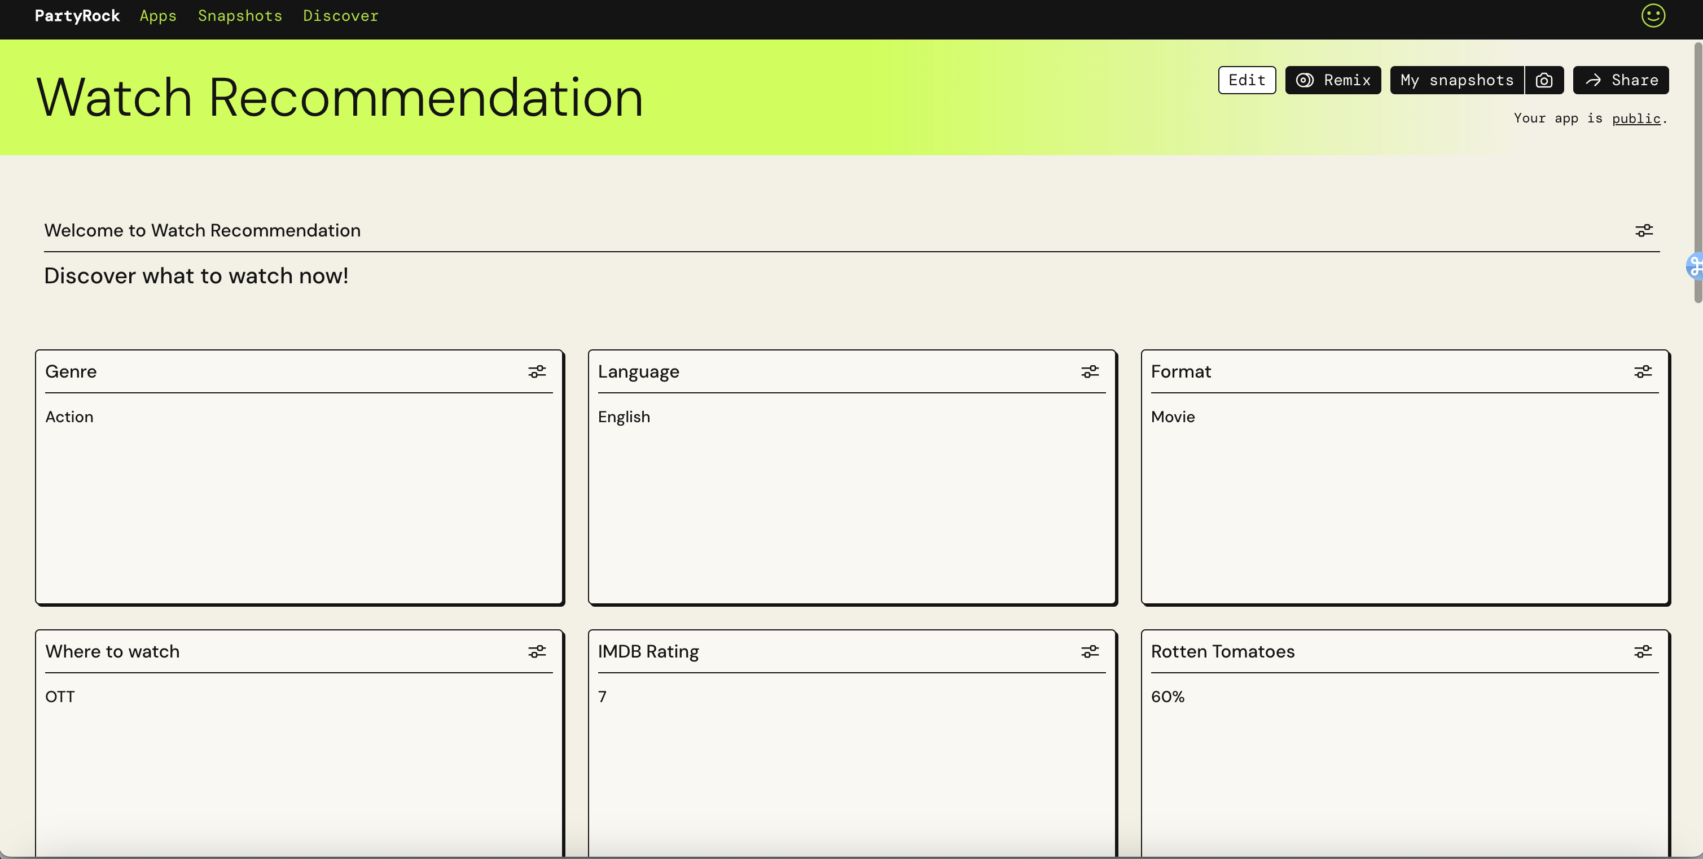Open the Discover page

pyautogui.click(x=340, y=16)
